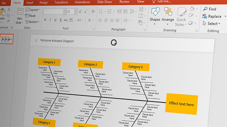Image resolution: width=227 pixels, height=127 pixels.
Task: Open Quick Styles gallery
Action: coord(181,17)
